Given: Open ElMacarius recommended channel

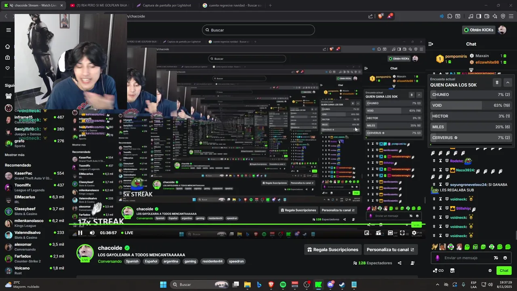Looking at the screenshot, I should click(34, 200).
